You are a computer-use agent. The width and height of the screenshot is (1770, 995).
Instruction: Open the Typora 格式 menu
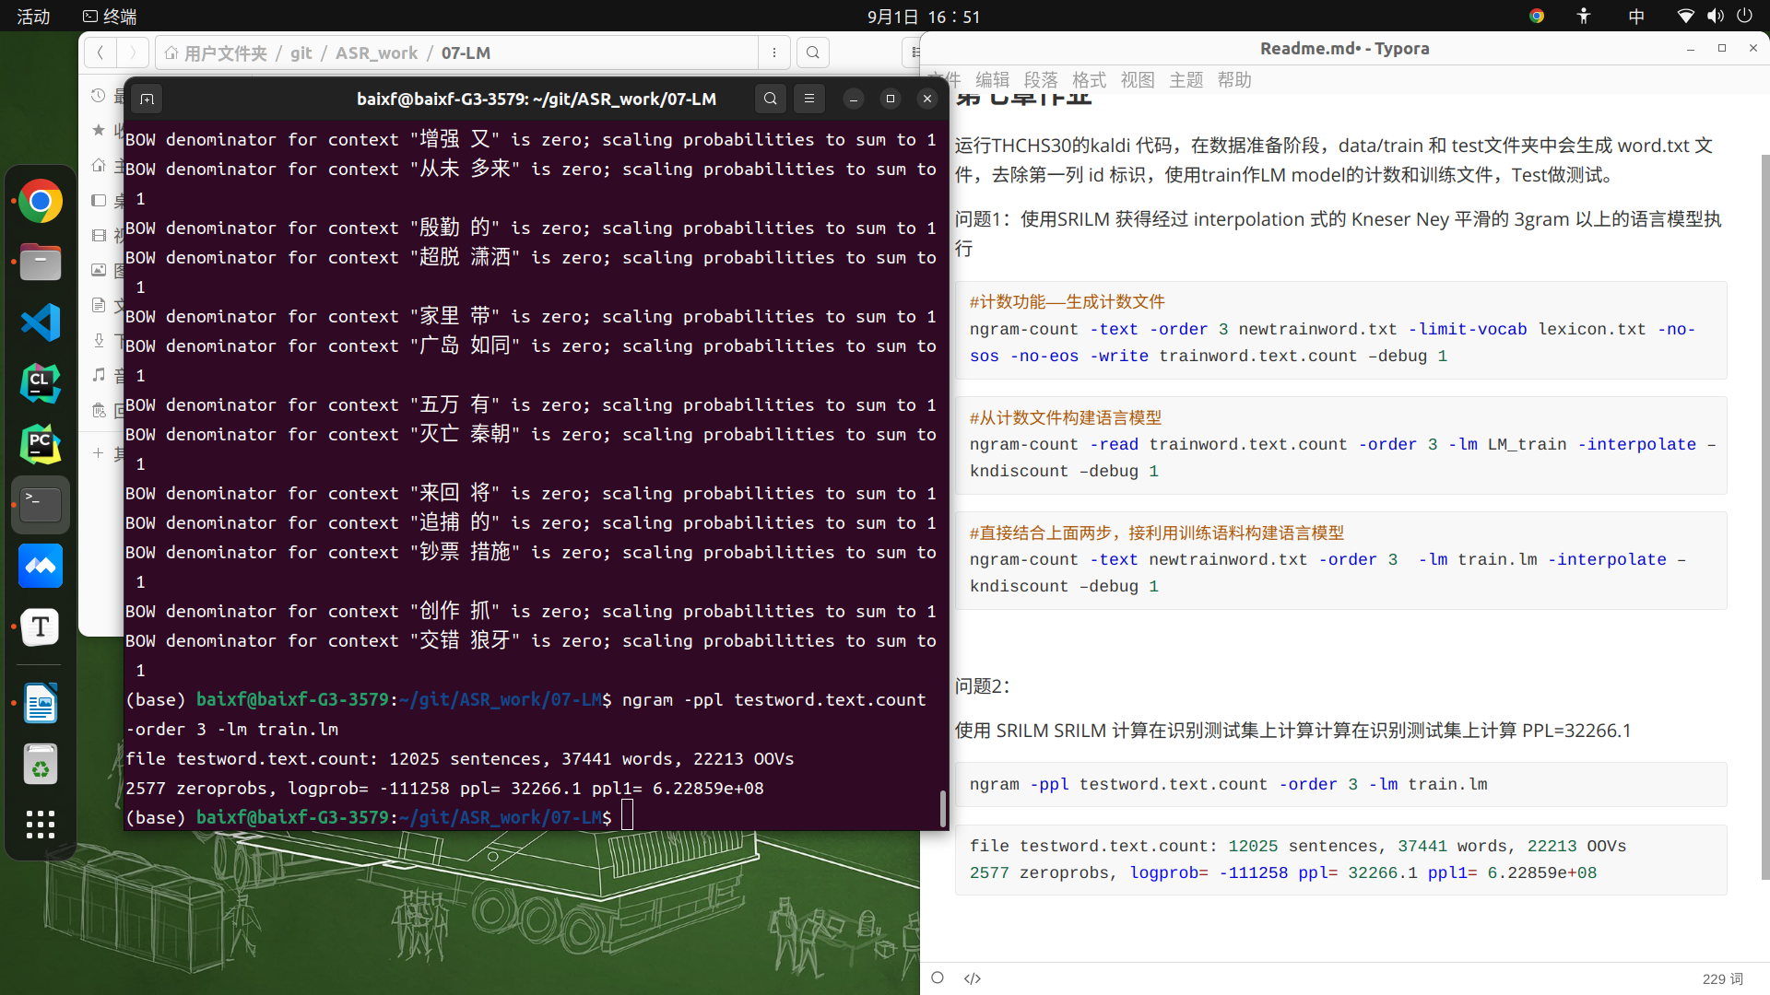click(x=1089, y=80)
